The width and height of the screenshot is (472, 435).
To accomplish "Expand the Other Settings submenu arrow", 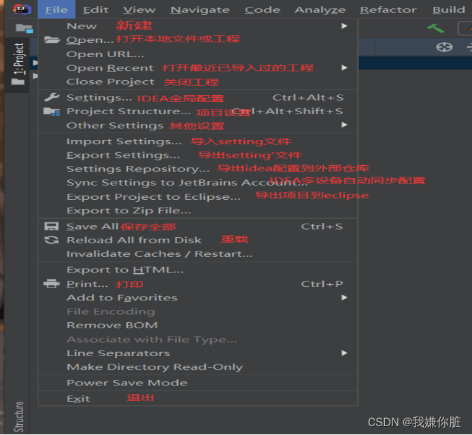I will tap(344, 125).
